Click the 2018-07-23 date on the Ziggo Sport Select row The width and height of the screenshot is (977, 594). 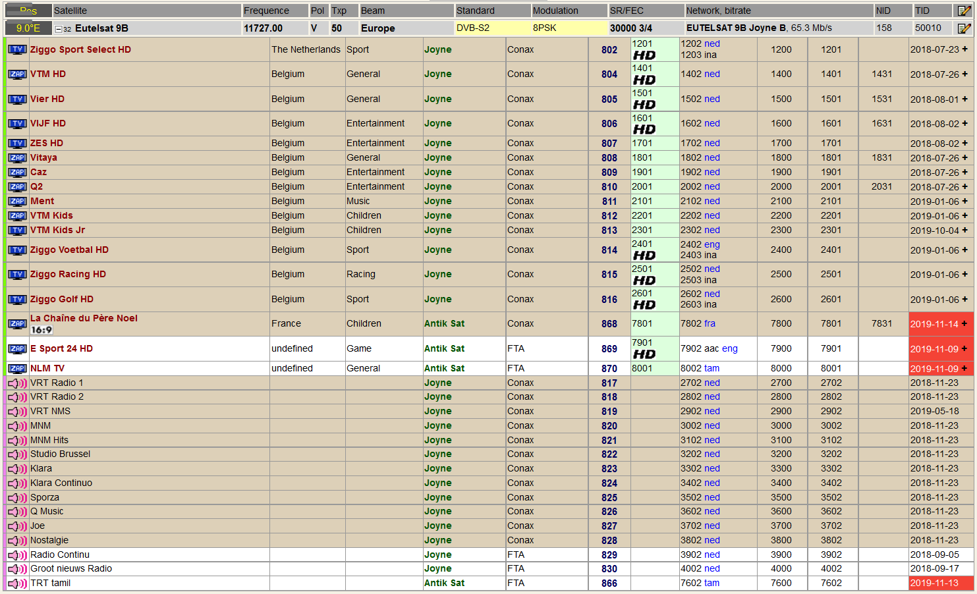coord(935,49)
